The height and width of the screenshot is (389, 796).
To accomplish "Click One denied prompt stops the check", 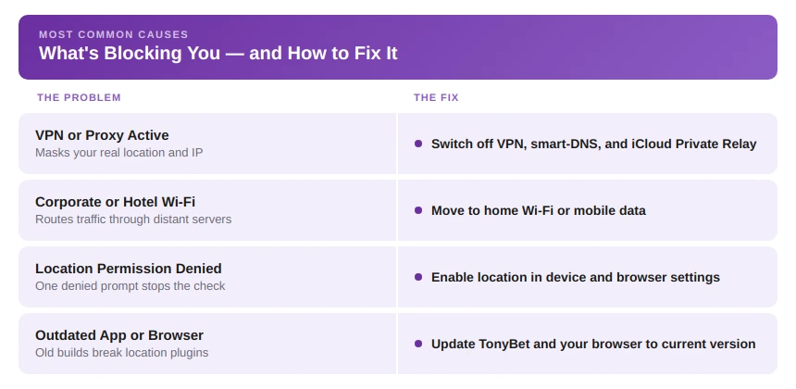I will point(131,286).
